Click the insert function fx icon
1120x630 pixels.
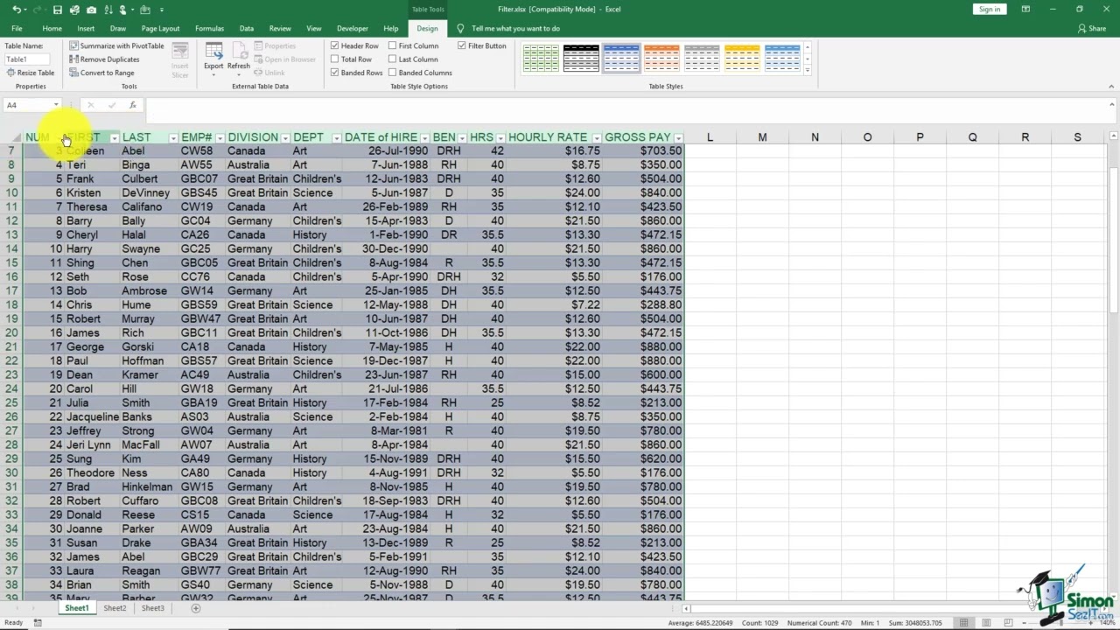(x=132, y=105)
